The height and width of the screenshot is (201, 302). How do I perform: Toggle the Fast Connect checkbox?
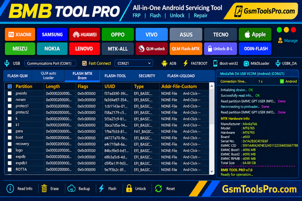pyautogui.click(x=84, y=63)
